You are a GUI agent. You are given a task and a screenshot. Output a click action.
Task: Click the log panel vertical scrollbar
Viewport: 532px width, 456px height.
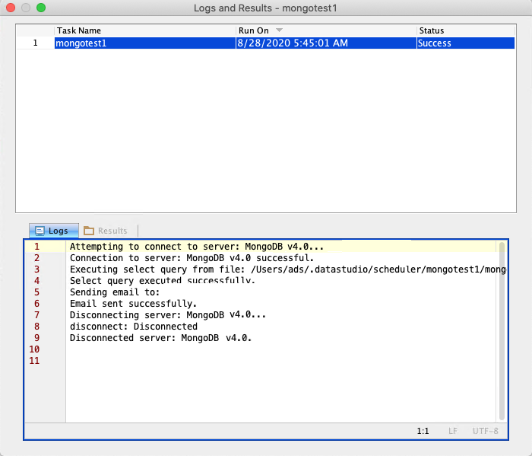click(502, 331)
